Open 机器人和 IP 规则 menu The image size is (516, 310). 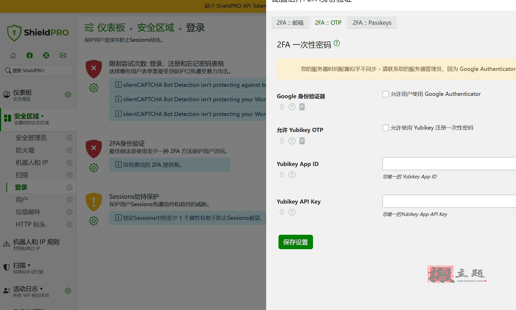coord(36,244)
